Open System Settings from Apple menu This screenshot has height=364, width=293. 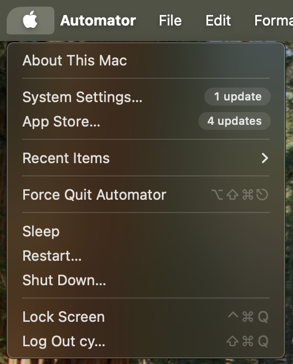[146, 97]
